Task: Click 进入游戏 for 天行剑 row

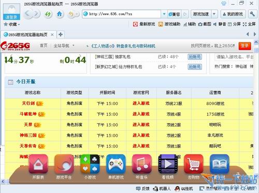Action: [141, 103]
